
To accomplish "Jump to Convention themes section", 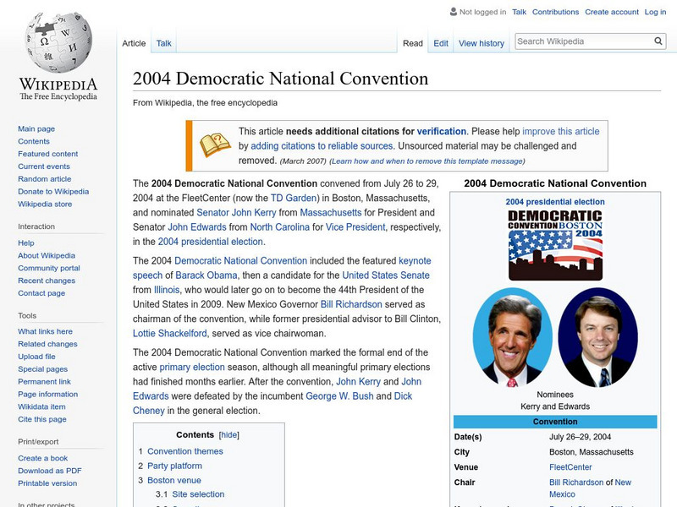I will [x=185, y=451].
